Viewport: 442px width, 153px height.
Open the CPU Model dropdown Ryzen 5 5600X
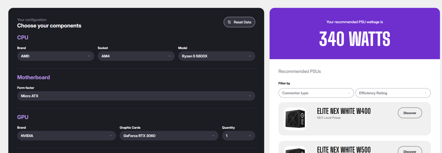(217, 56)
